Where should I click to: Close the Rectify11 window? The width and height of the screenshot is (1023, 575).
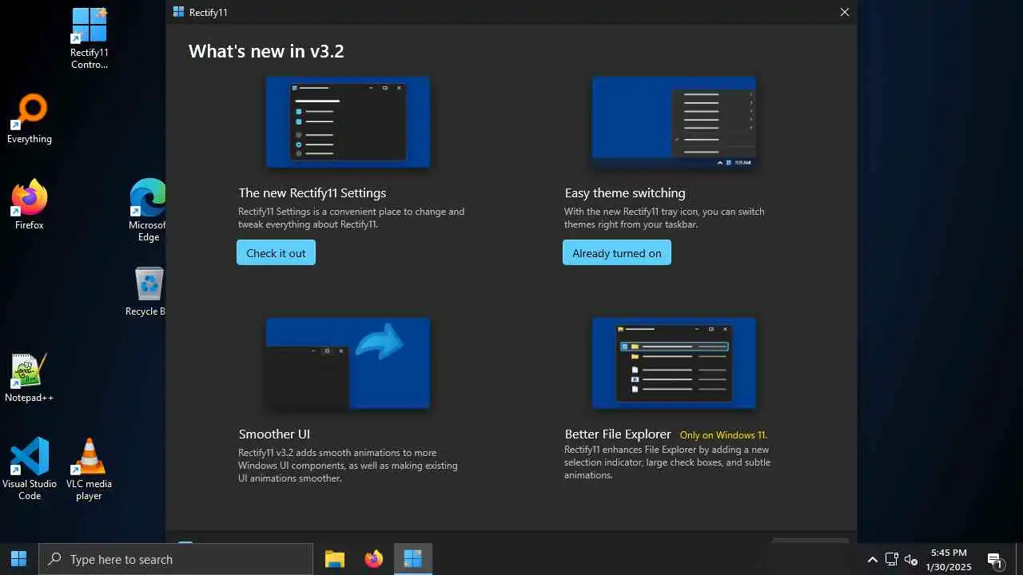(x=844, y=12)
